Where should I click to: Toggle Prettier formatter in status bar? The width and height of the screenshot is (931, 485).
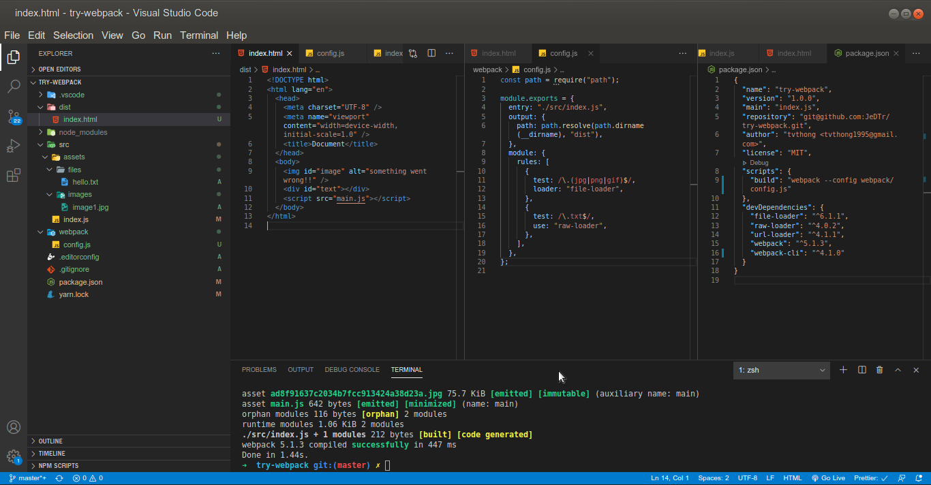[870, 478]
